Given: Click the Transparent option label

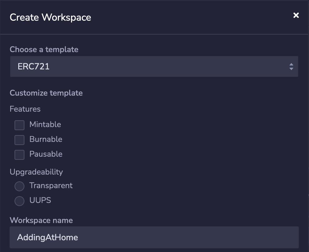Looking at the screenshot, I should click(x=51, y=186).
